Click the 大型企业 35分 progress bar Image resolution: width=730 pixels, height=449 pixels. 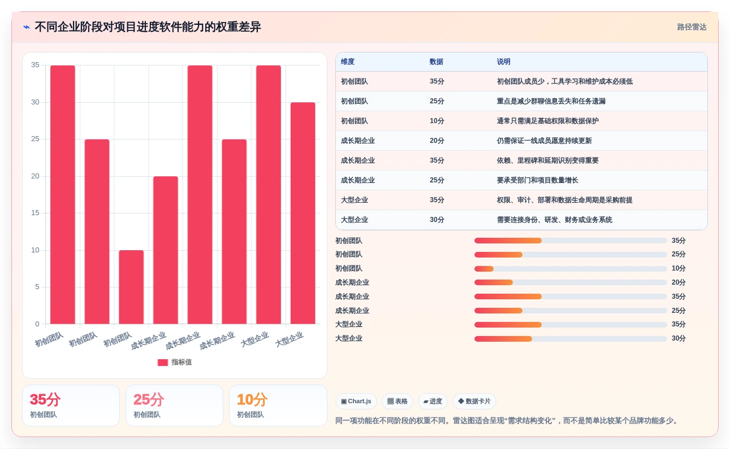(x=571, y=325)
